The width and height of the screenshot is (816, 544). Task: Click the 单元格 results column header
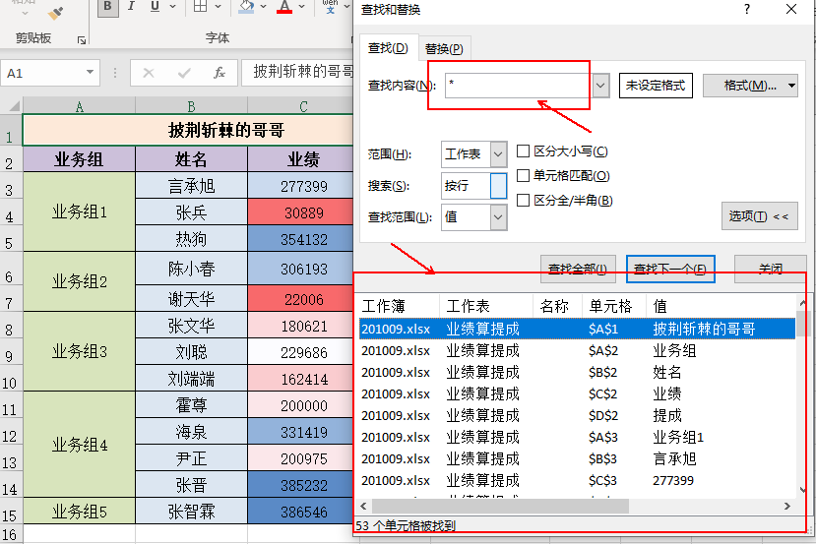click(613, 306)
